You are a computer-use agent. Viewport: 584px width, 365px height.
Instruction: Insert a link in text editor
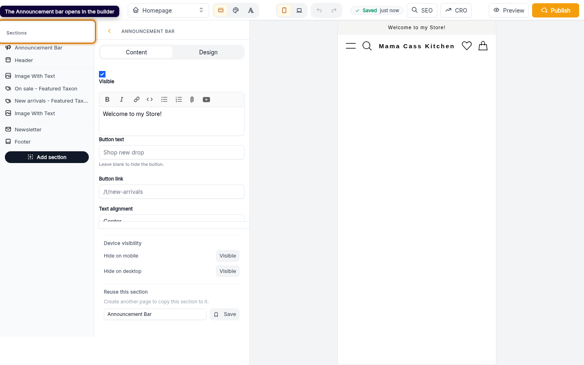[137, 99]
